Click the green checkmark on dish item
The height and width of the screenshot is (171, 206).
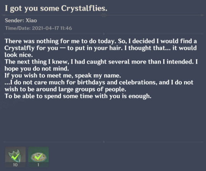39,157
